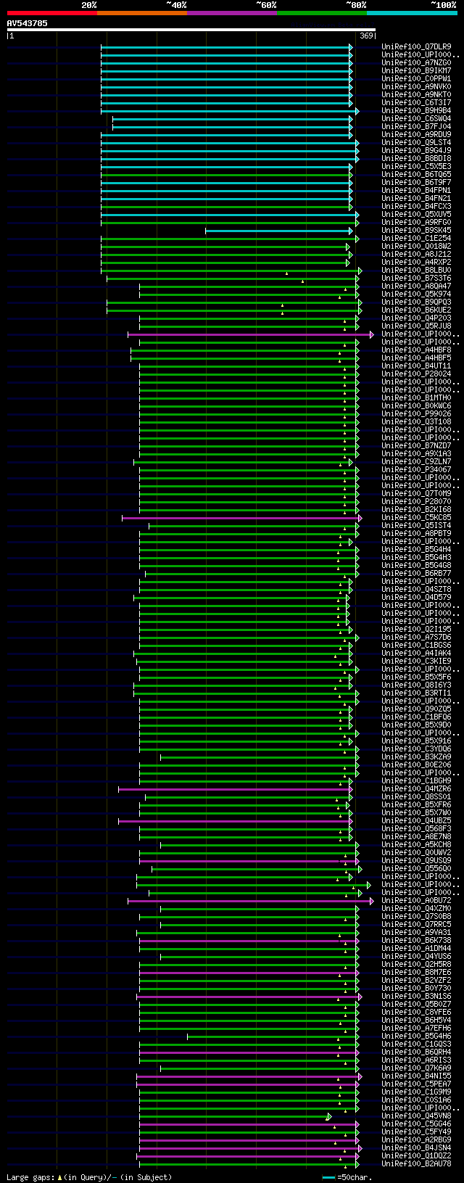Open hit UniRef100_A9NVK0
The width and height of the screenshot is (464, 1183).
416,87
